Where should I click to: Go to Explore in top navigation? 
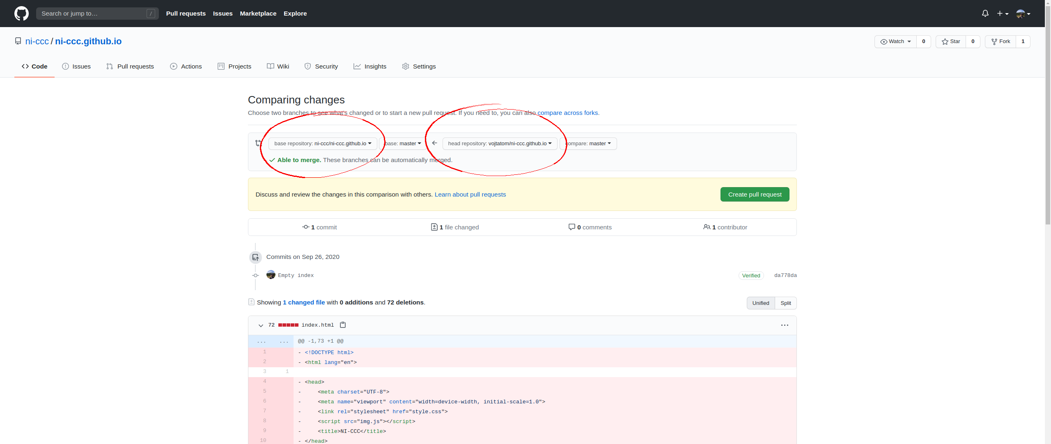coord(295,14)
